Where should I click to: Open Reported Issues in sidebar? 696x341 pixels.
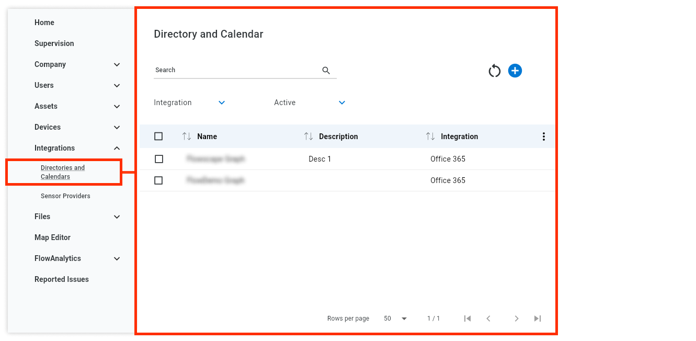tap(62, 279)
